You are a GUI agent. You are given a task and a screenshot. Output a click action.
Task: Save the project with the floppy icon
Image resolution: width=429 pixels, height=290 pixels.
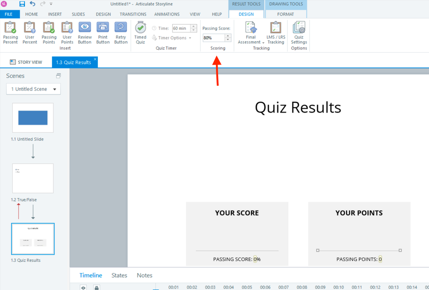click(22, 4)
